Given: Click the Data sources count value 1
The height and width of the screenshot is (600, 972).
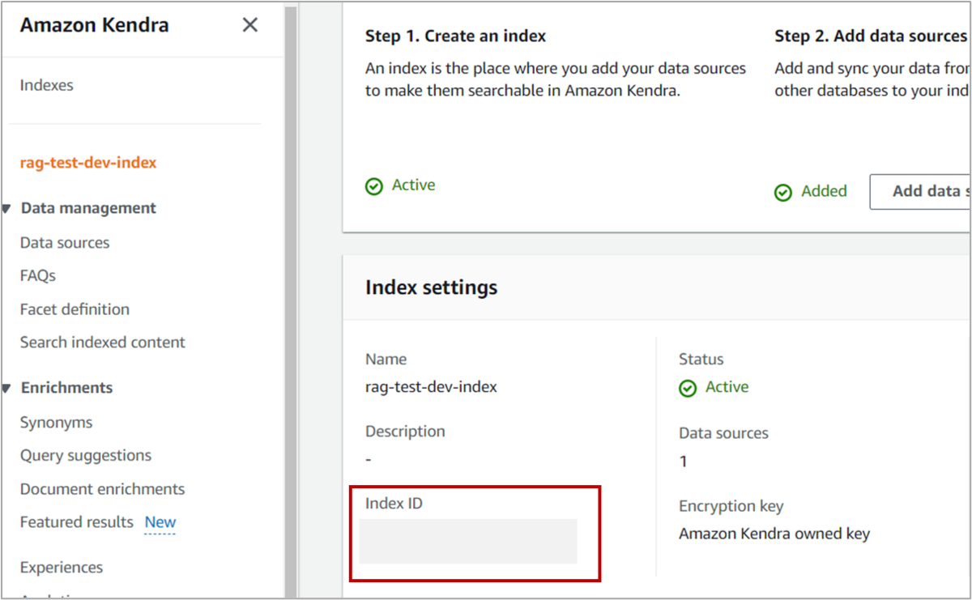Looking at the screenshot, I should 683,462.
